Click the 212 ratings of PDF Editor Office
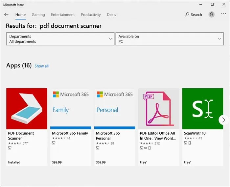This screenshot has height=187, width=230. (x=157, y=143)
